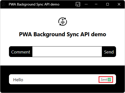Click the sync logo above the heading
This screenshot has height=93, width=125.
tap(62, 21)
